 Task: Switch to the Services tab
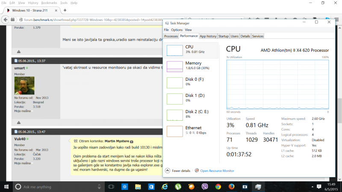click(x=258, y=36)
